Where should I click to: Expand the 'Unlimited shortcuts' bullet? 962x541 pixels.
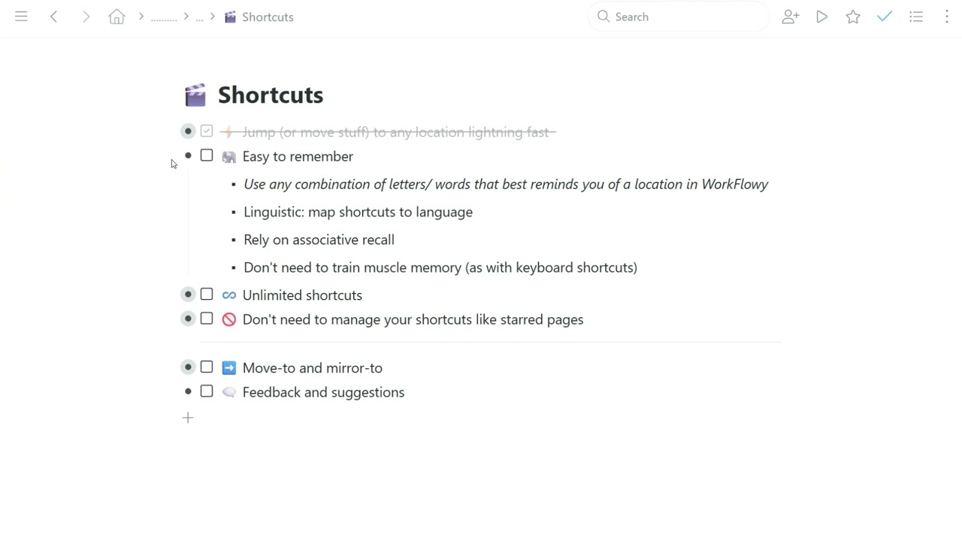click(188, 295)
